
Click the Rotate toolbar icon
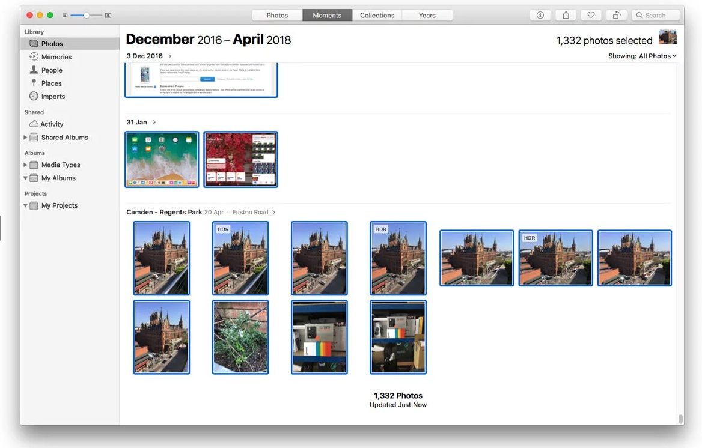[617, 15]
